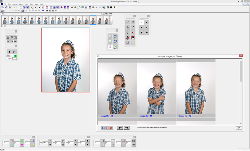Click the +B blue adjustment icon in bottom panel
Screen dimensions: 250x151
[x=32, y=141]
